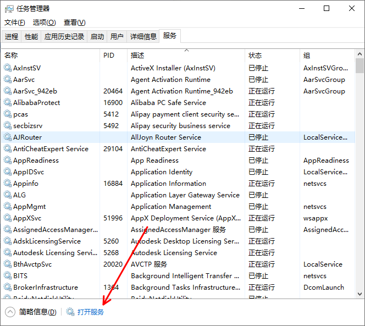Switch to the 启动 tab
This screenshot has width=365, height=326.
point(97,37)
